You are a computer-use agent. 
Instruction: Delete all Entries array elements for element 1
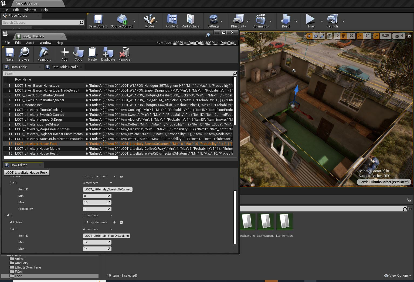121,222
